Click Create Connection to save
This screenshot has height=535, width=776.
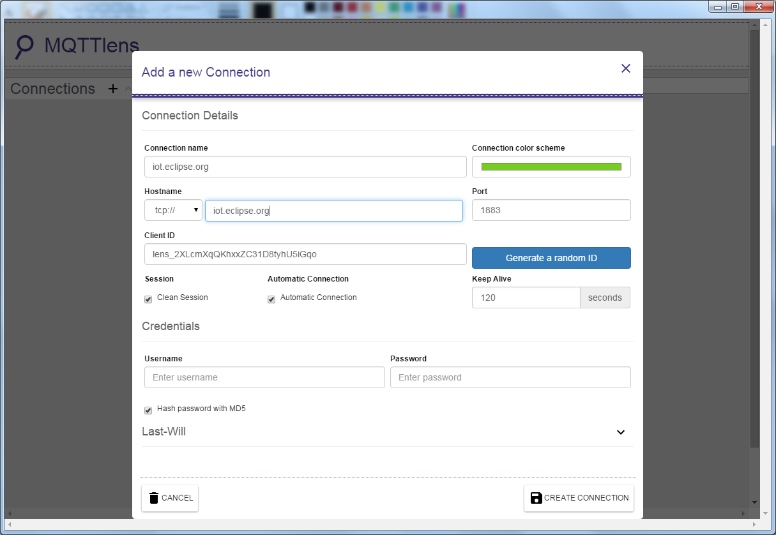[x=579, y=498]
